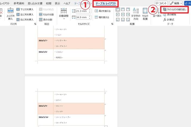This screenshot has width=191, height=127.
Task: Open the 表示 tab
Action: coord(57,3)
